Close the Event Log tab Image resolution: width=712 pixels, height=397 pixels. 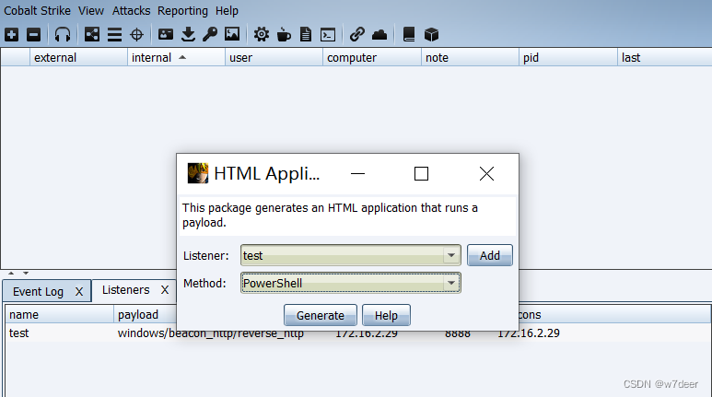click(79, 292)
